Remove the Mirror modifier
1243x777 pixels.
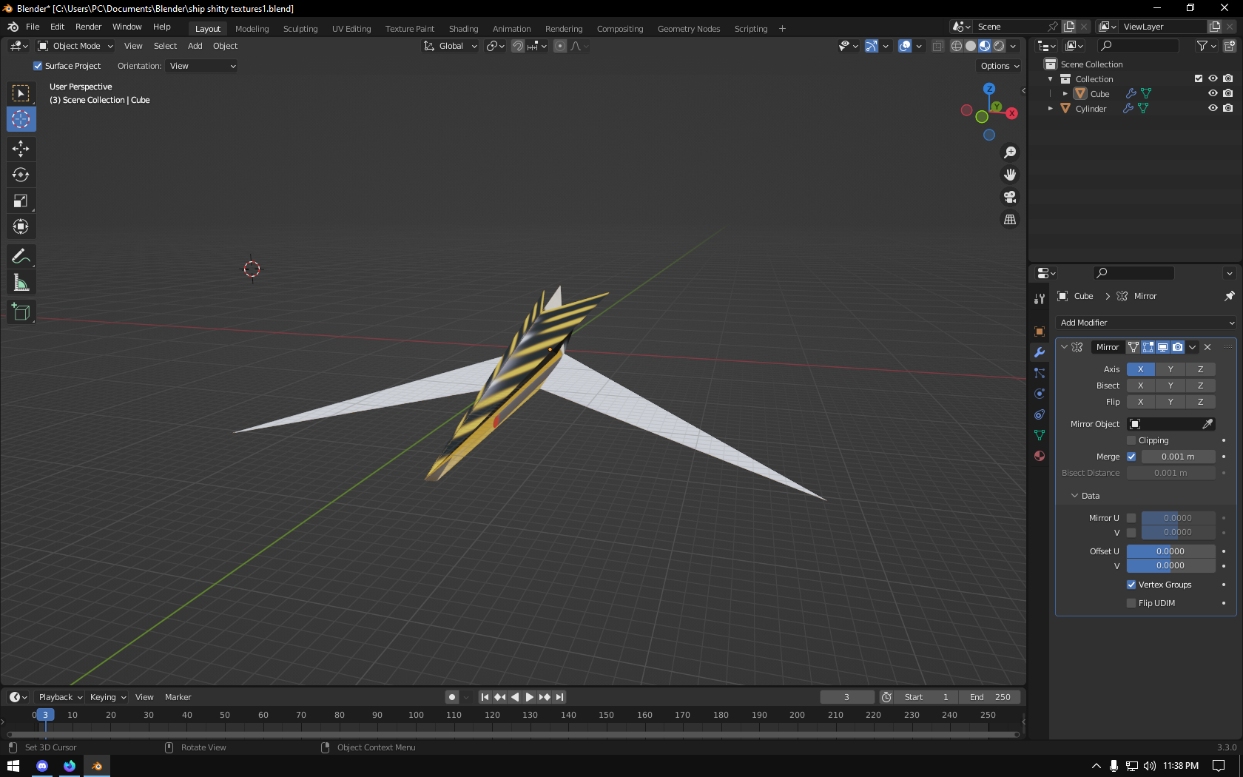tap(1207, 347)
